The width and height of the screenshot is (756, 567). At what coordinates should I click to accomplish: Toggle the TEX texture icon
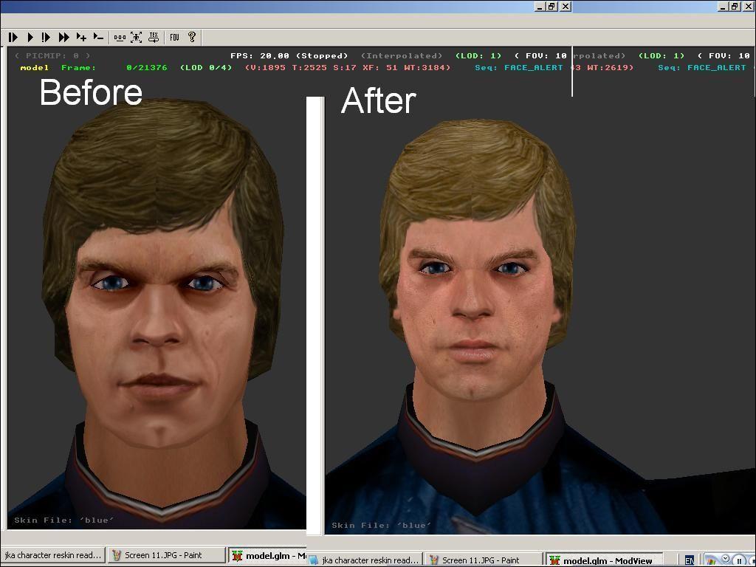[x=154, y=37]
